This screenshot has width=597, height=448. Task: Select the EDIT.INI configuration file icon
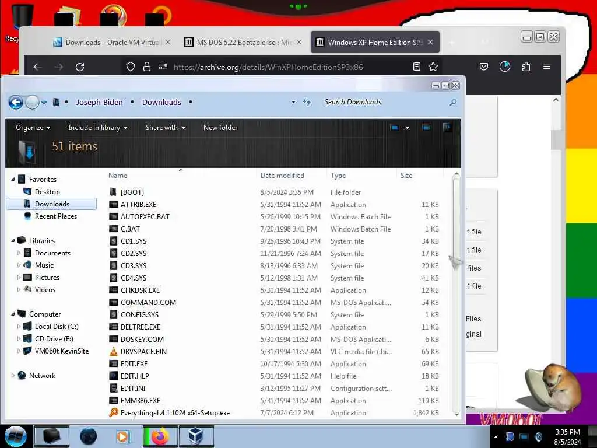[113, 388]
